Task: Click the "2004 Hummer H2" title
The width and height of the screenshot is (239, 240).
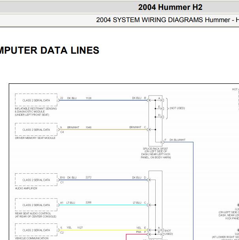Action: (x=170, y=7)
